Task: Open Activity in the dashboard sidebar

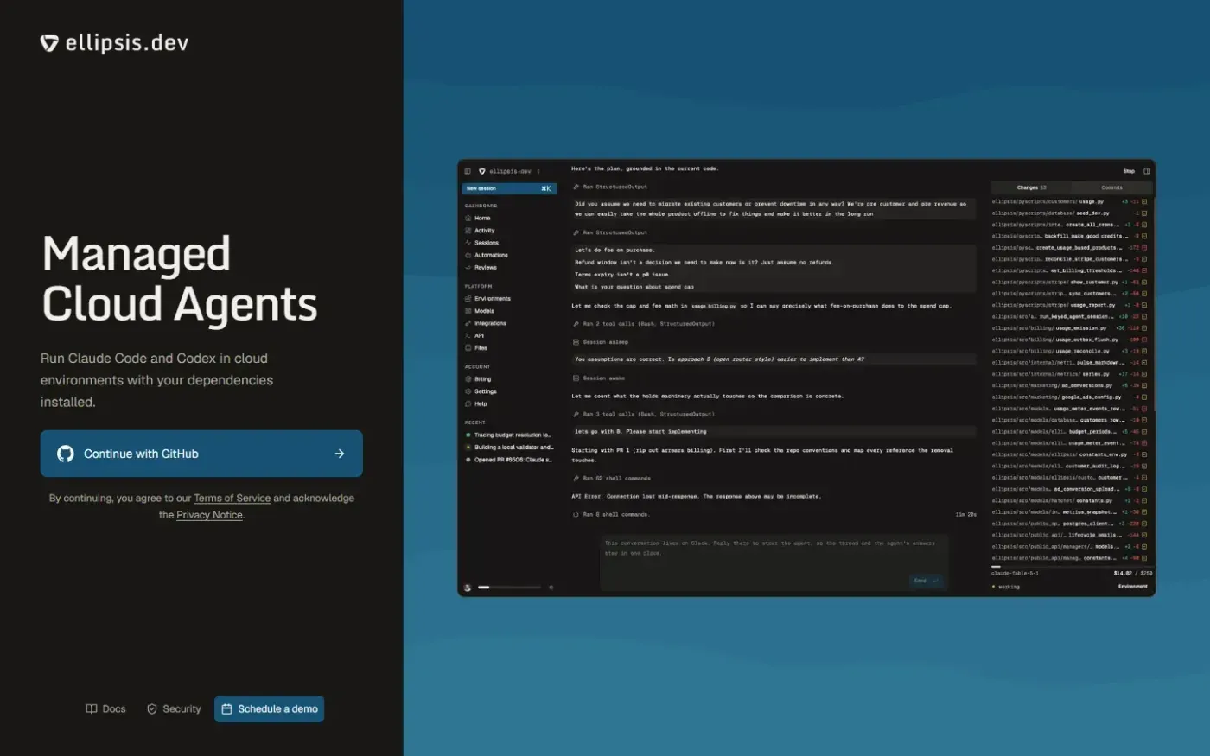Action: tap(481, 231)
